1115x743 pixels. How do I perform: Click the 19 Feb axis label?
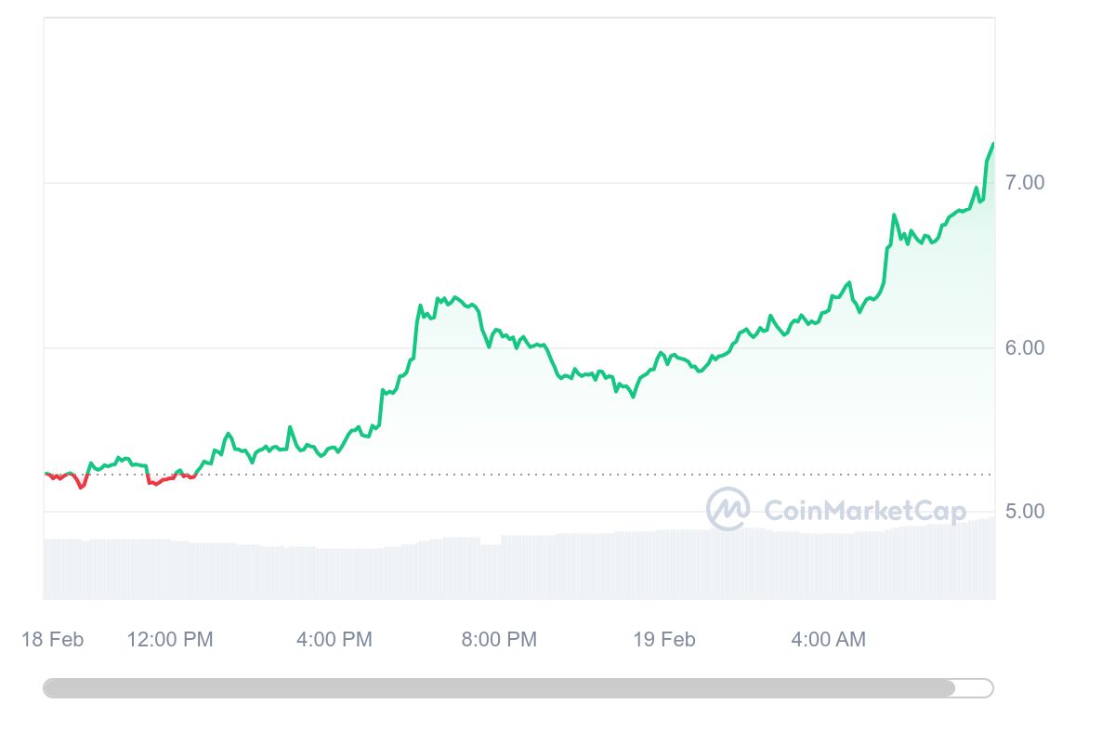[x=662, y=640]
